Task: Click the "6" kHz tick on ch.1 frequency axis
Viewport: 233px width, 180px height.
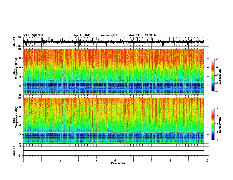Action: coord(21,67)
